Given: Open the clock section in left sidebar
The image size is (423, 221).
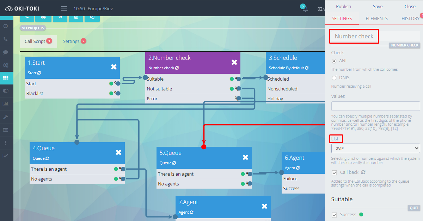Looking at the screenshot, I should coord(6,26).
